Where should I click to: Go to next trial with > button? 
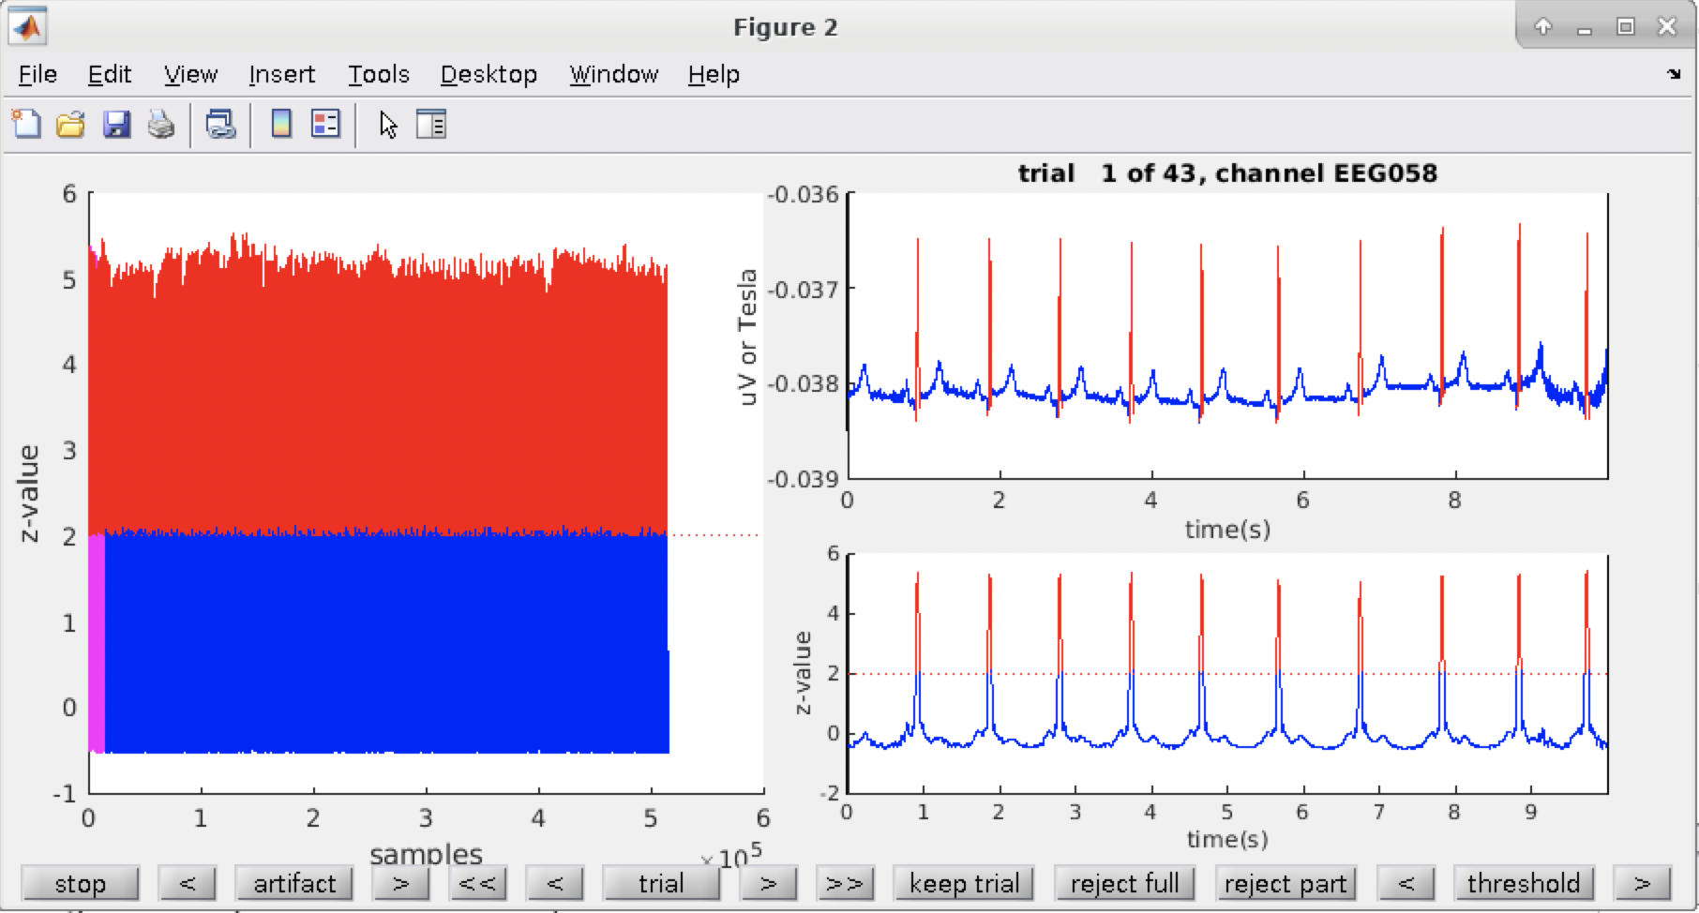[x=768, y=883]
